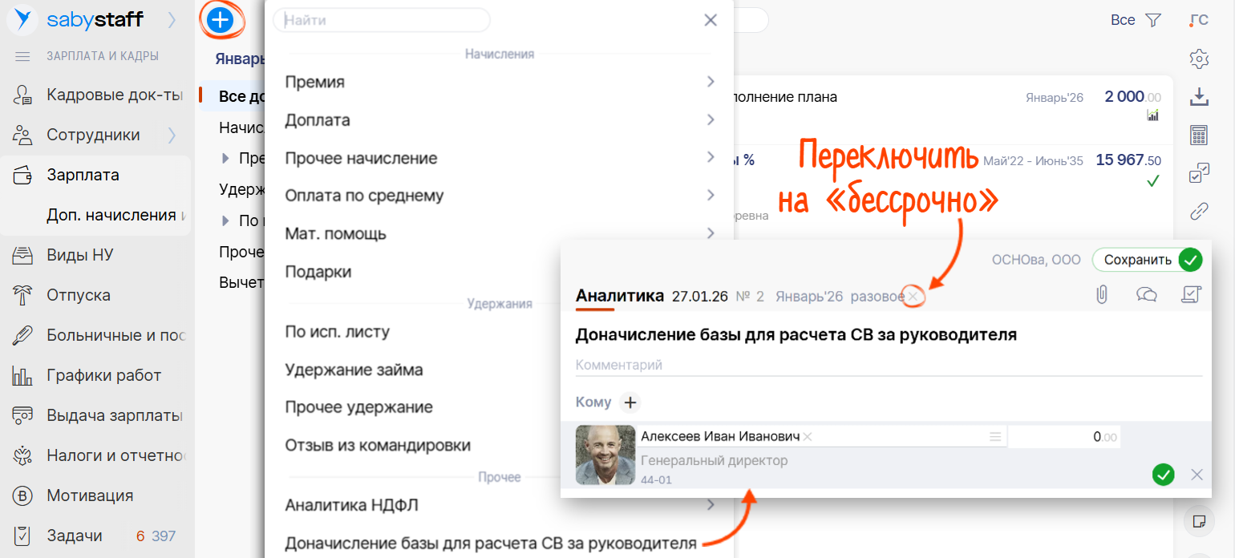Expand the Премия submenu arrow
The image size is (1235, 558).
pos(711,82)
